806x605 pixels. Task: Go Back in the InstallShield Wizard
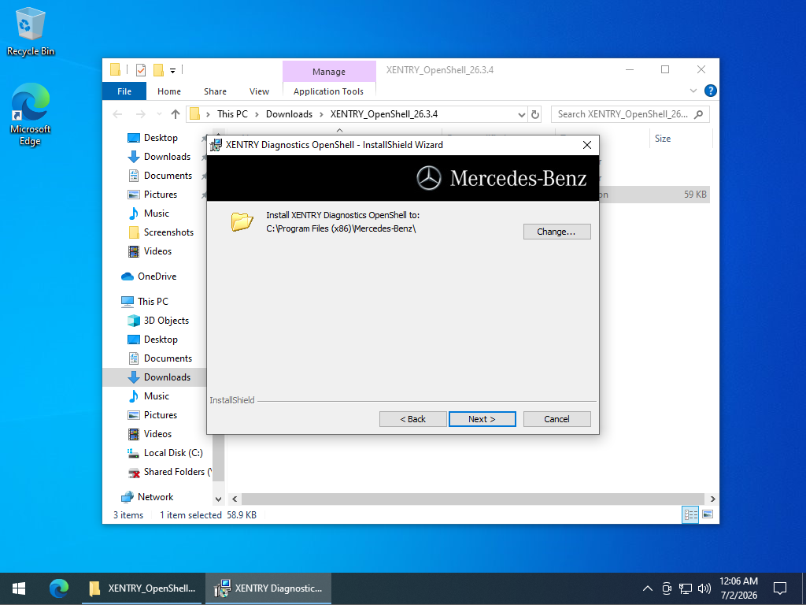[412, 419]
